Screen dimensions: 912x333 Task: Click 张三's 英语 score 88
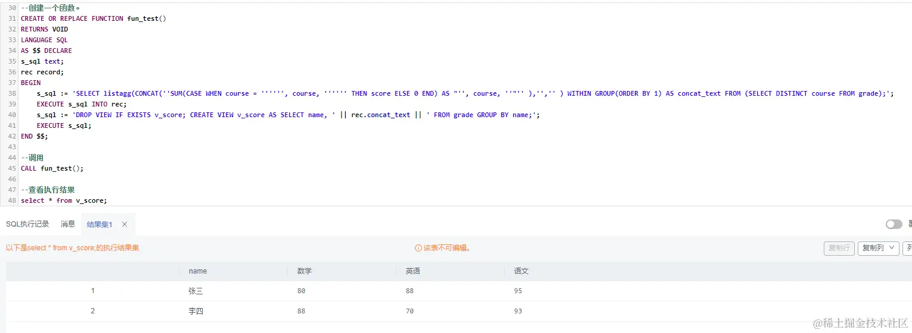(x=410, y=291)
